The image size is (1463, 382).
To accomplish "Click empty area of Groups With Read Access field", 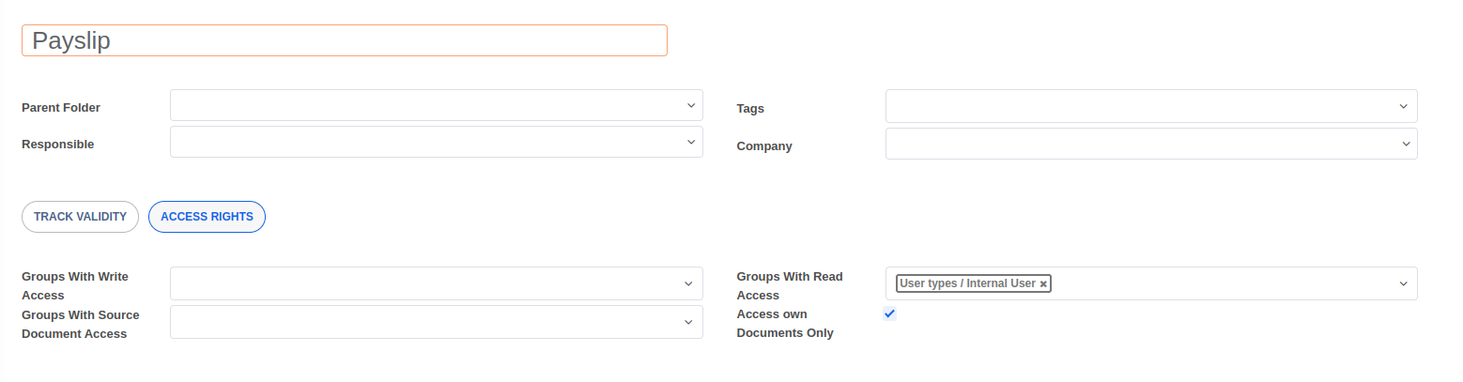I will pyautogui.click(x=1221, y=283).
